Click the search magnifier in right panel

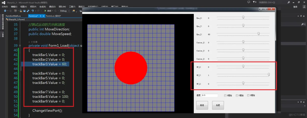click(x=303, y=24)
